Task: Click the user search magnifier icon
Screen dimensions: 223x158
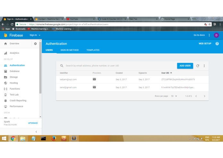Action: click(x=62, y=66)
